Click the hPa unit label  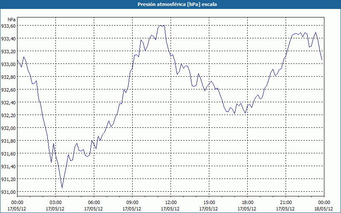[12, 20]
